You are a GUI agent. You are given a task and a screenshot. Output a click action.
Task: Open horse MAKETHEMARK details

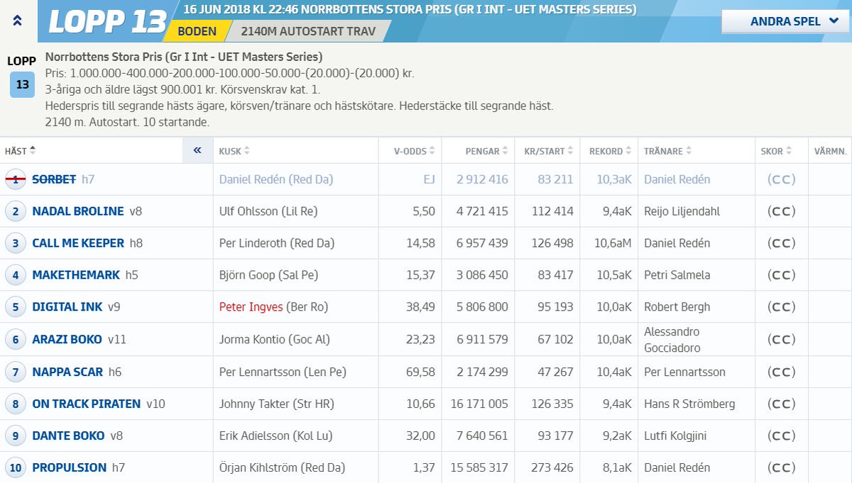coord(76,275)
